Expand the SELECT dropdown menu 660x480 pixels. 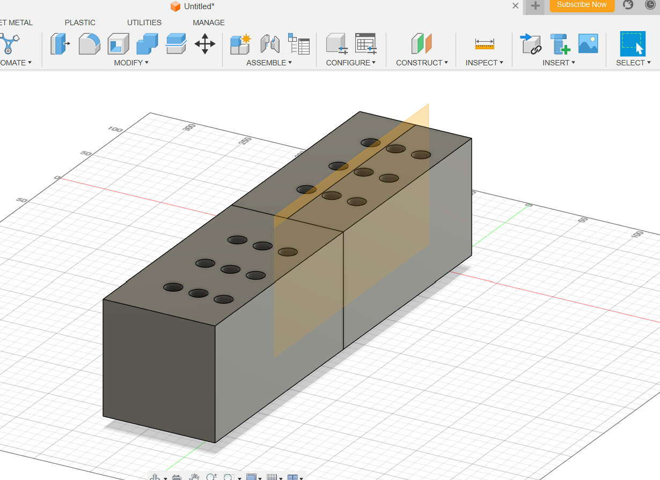tap(634, 63)
